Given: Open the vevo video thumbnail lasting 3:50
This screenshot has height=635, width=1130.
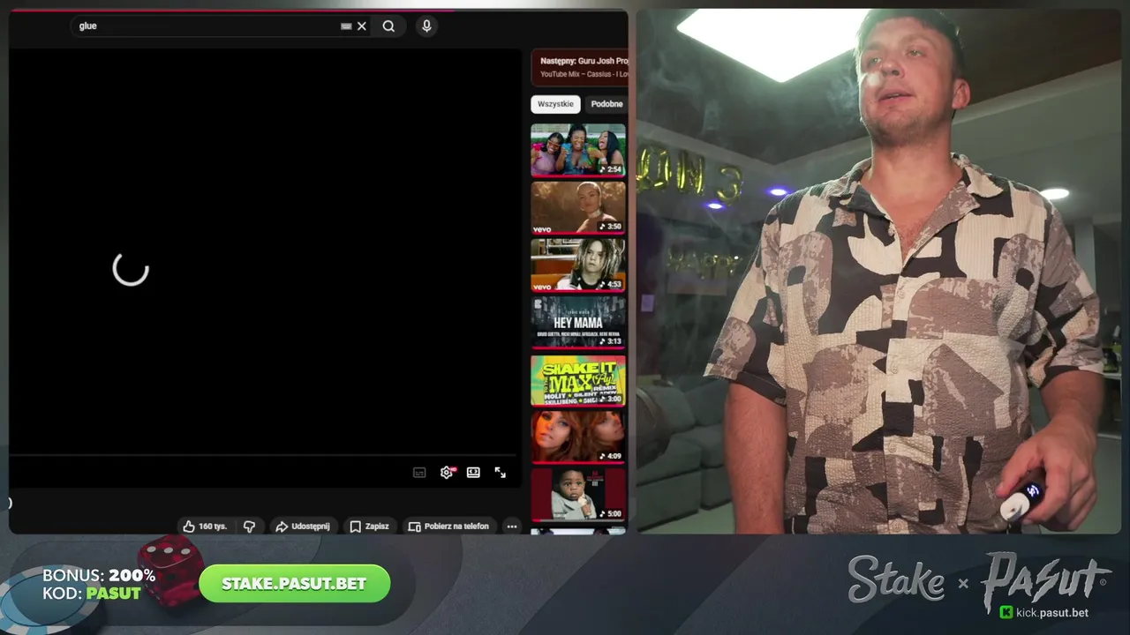Looking at the screenshot, I should click(x=578, y=207).
